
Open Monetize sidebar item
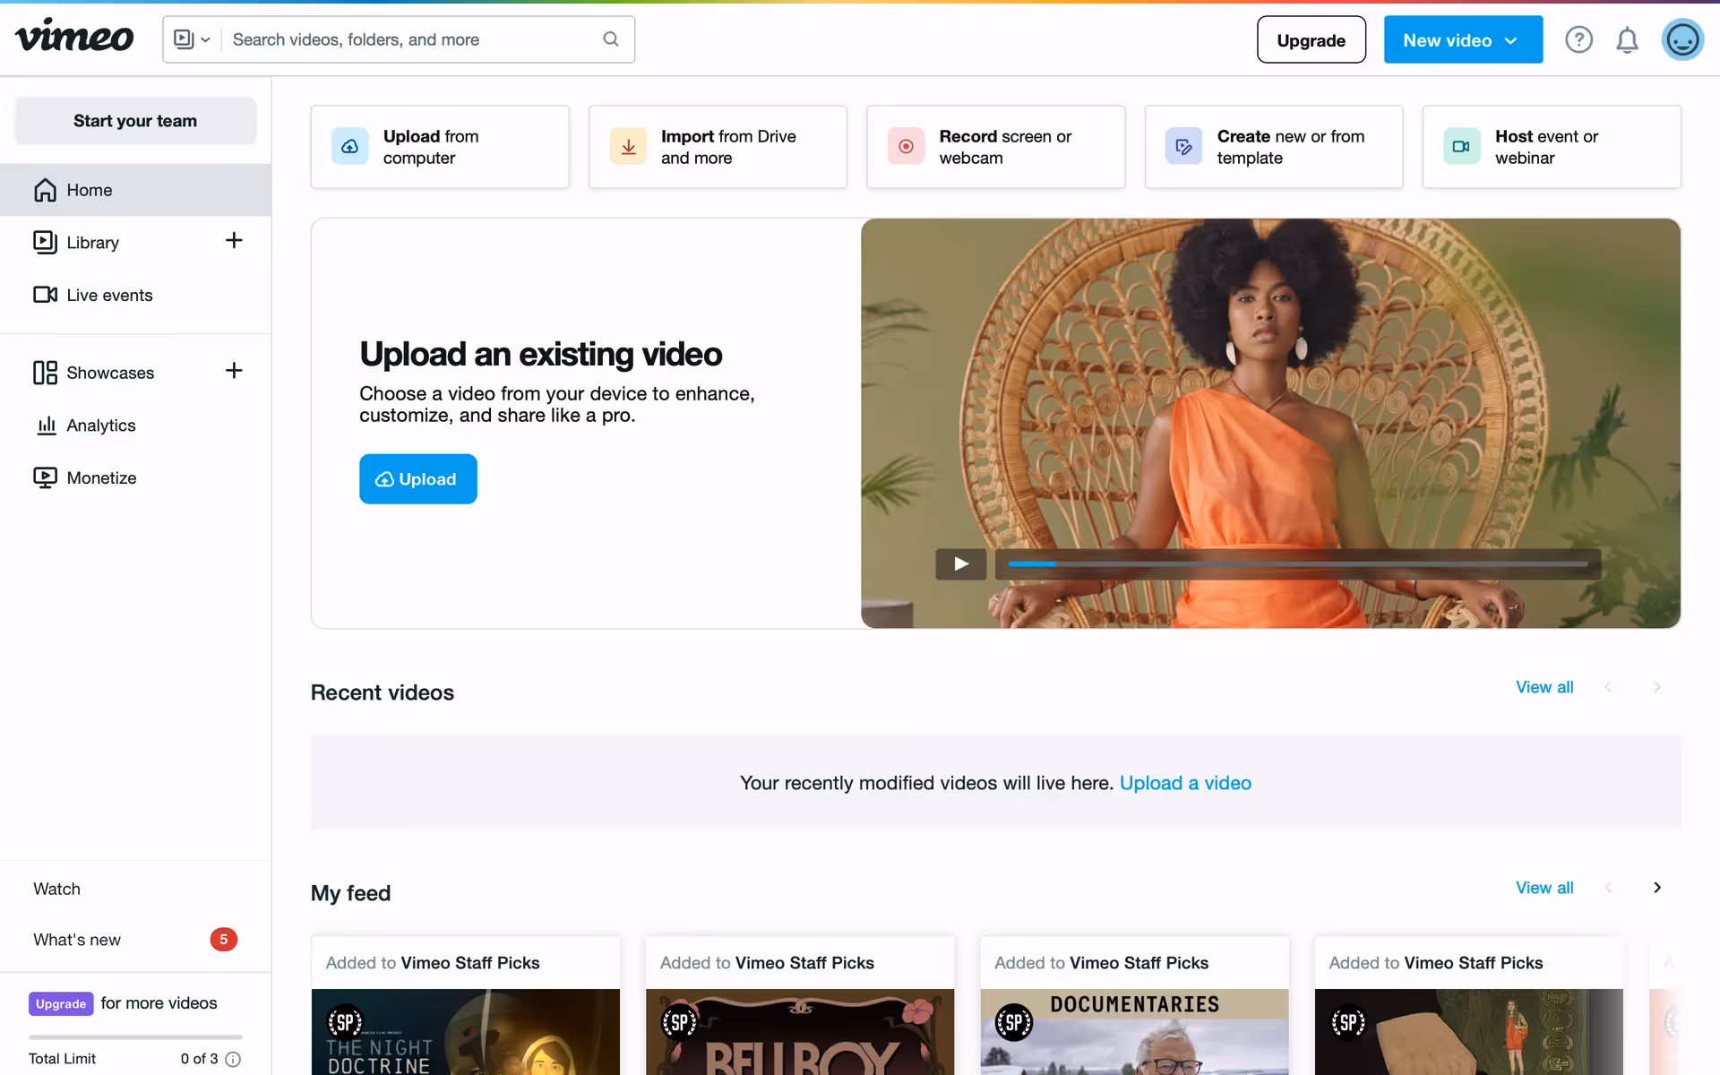(x=101, y=478)
